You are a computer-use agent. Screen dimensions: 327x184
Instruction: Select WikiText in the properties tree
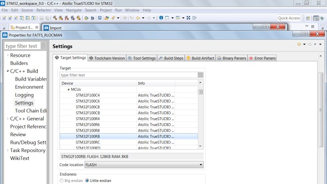tap(20, 158)
